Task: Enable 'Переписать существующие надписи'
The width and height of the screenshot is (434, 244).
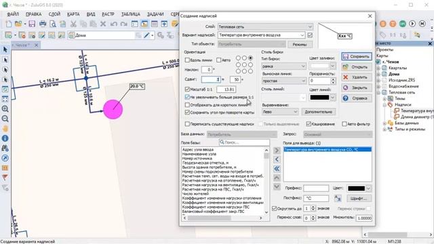Action: (187, 124)
